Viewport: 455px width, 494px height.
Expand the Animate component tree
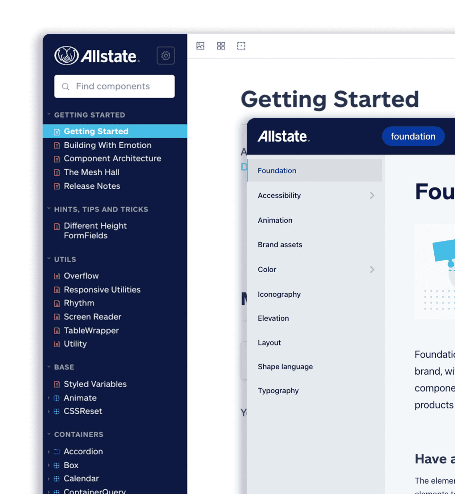pyautogui.click(x=49, y=398)
